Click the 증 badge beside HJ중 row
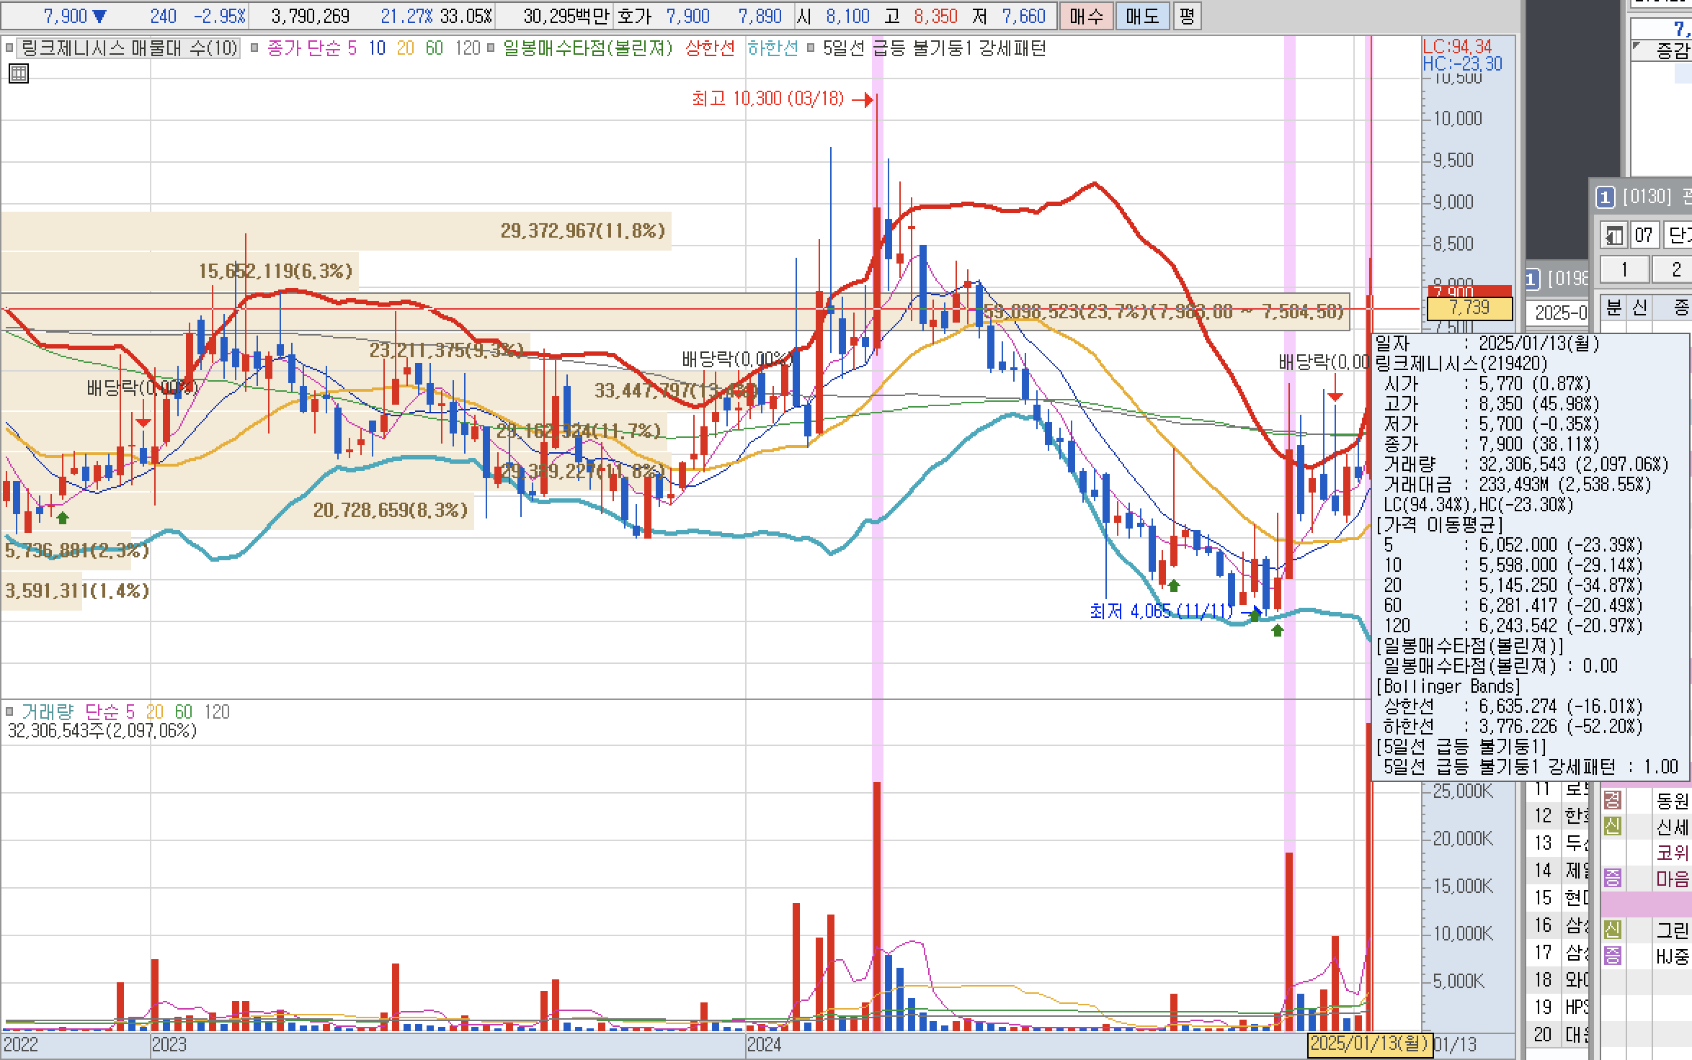Viewport: 1692px width, 1060px height. pyautogui.click(x=1613, y=956)
